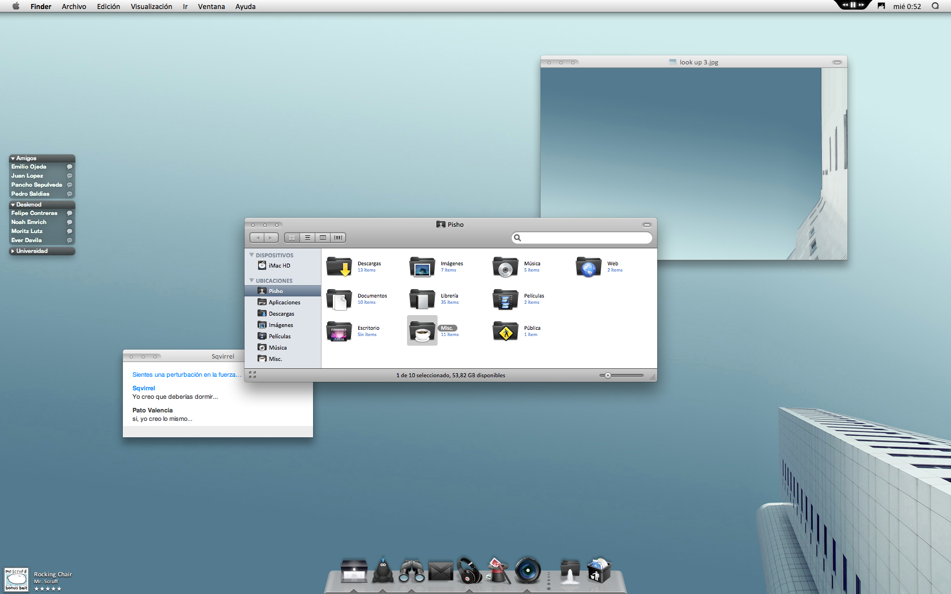Viewport: 951px width, 594px height.
Task: Select iMac HD in the Finder sidebar
Action: coord(283,265)
